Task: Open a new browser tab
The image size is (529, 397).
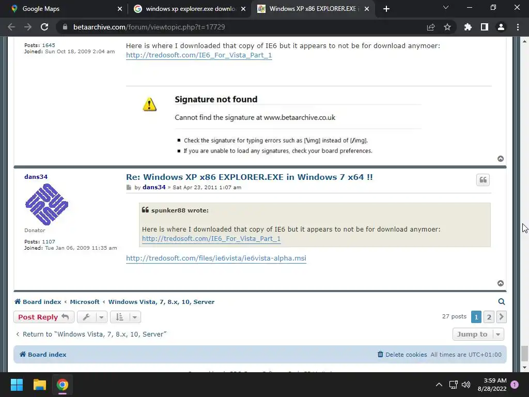Action: (x=386, y=9)
